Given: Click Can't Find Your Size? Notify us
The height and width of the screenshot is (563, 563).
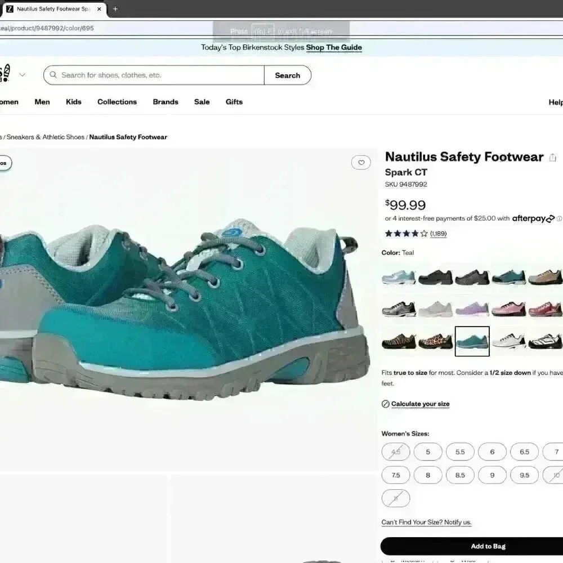Looking at the screenshot, I should (x=426, y=522).
